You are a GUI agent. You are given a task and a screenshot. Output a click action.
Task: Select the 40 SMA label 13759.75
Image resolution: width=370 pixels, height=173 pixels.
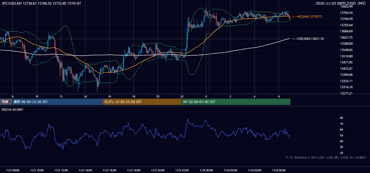tap(307, 17)
